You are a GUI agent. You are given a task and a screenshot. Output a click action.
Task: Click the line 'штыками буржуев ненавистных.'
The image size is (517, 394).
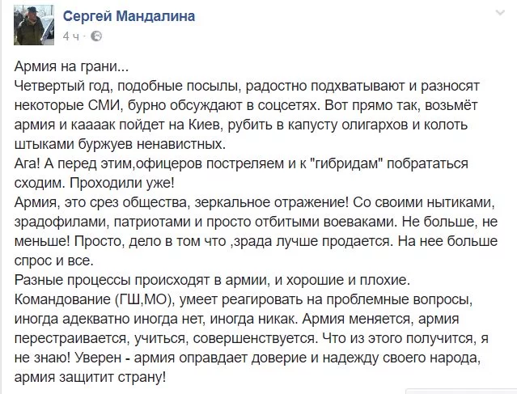120,144
